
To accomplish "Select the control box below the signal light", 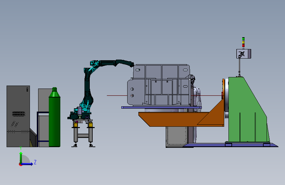I will tap(244, 54).
